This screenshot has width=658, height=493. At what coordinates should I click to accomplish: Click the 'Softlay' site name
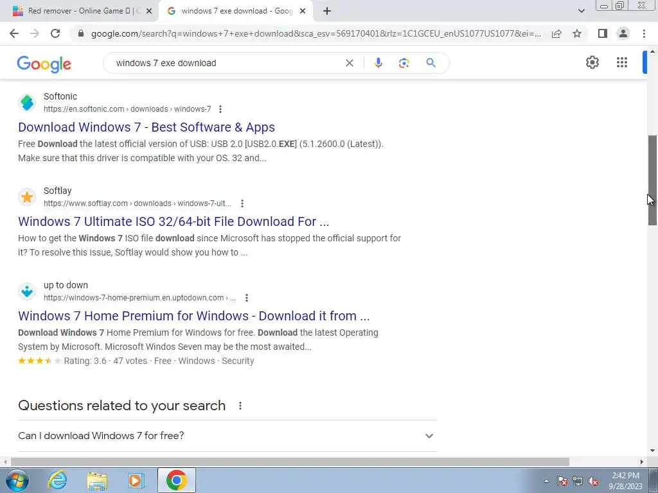coord(57,191)
